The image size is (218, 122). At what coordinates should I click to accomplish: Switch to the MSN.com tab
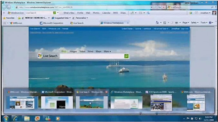(x=16, y=23)
